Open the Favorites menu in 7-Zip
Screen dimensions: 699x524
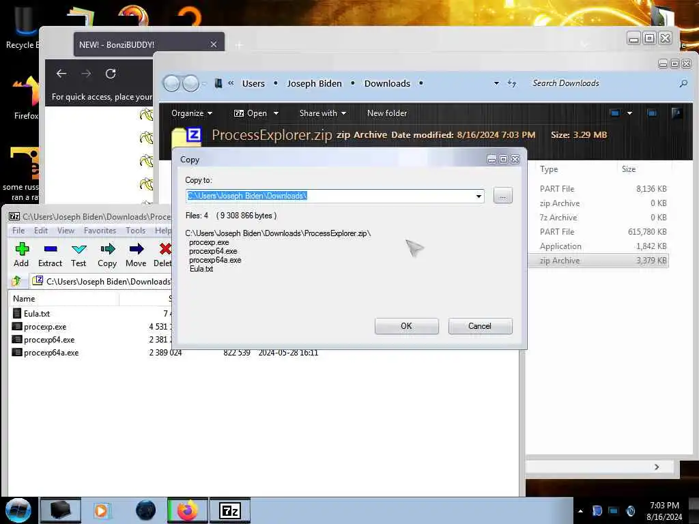point(100,231)
